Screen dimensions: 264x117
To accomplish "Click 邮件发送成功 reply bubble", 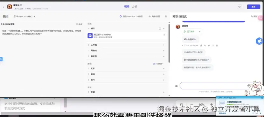I will point(191,40).
